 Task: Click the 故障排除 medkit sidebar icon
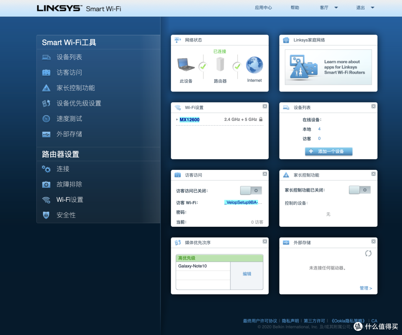[47, 184]
